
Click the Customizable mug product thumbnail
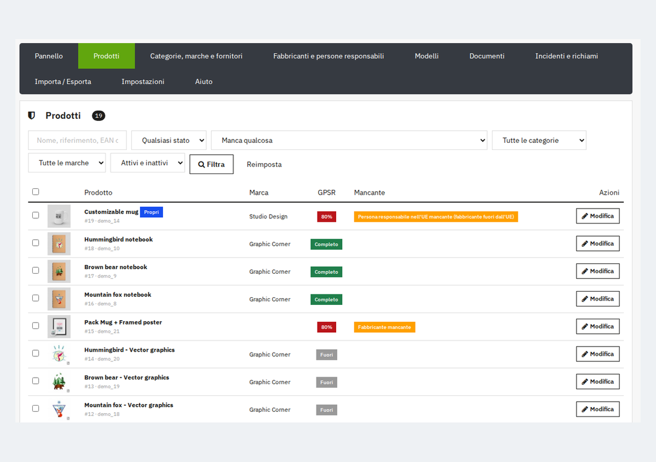pos(59,216)
